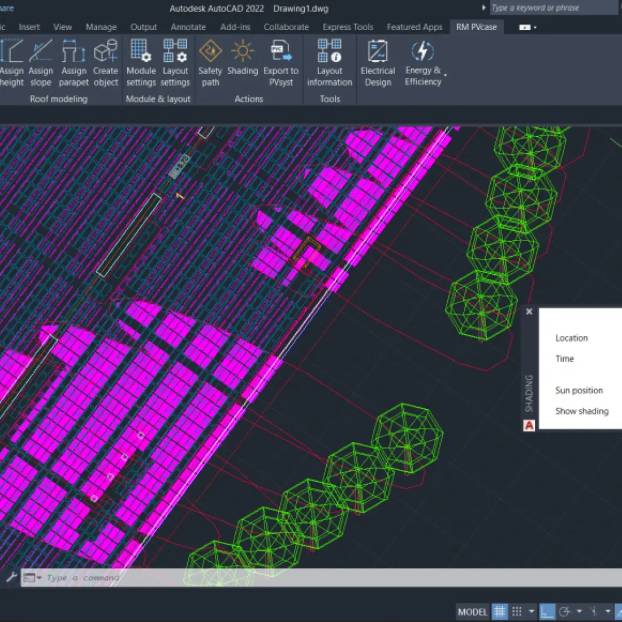Expand the search arrow beside keyword field
622x622 pixels.
click(483, 7)
